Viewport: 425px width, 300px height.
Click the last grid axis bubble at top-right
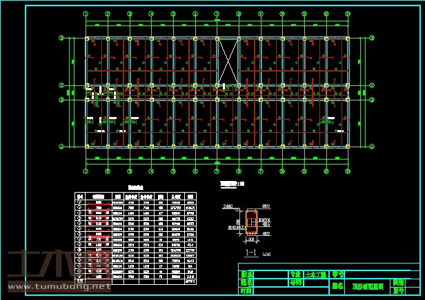pos(347,13)
